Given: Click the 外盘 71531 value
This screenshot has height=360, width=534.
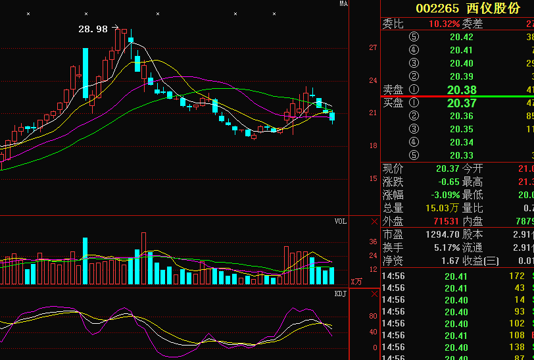Looking at the screenshot, I should click(445, 221).
